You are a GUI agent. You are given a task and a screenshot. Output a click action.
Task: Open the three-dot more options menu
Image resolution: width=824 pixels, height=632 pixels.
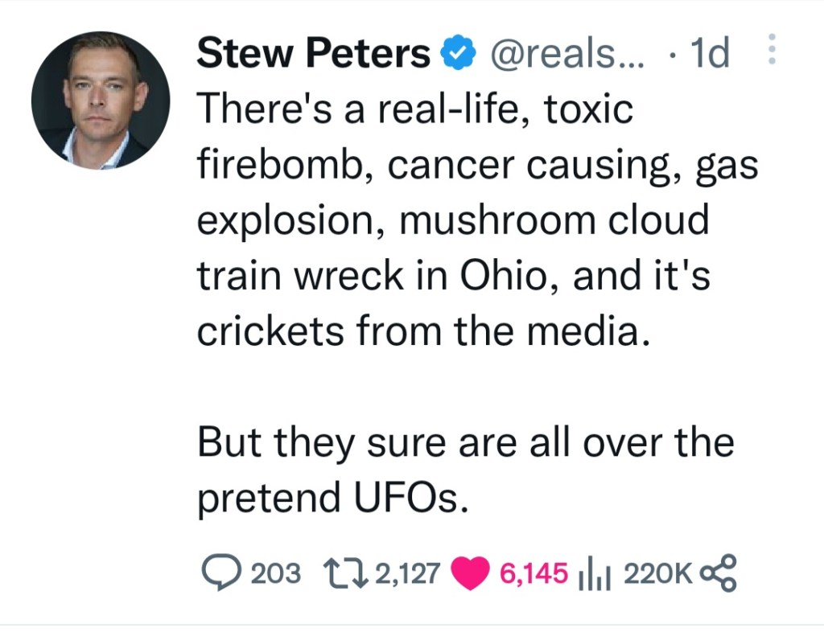coord(771,50)
